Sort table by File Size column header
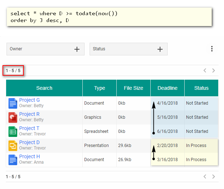Image resolution: width=224 pixels, height=189 pixels. (x=133, y=88)
